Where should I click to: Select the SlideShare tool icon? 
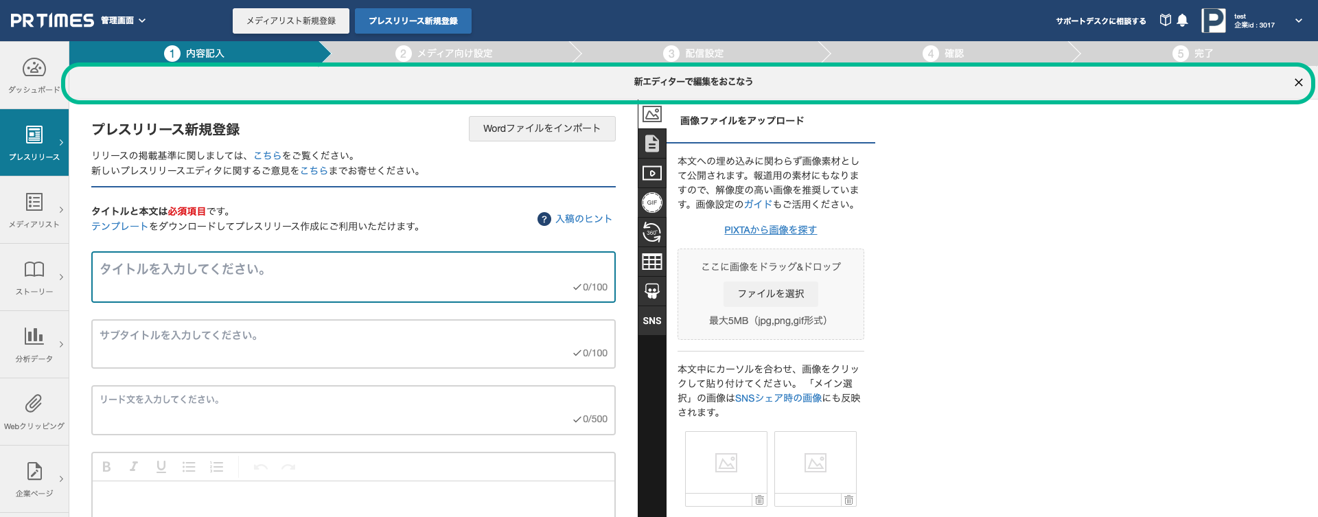(652, 291)
